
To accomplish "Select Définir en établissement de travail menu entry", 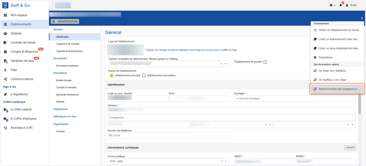I will [337, 30].
